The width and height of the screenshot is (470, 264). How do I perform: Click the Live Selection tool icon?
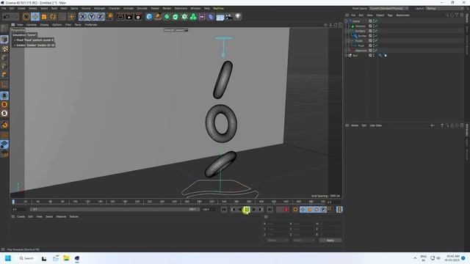pyautogui.click(x=26, y=17)
